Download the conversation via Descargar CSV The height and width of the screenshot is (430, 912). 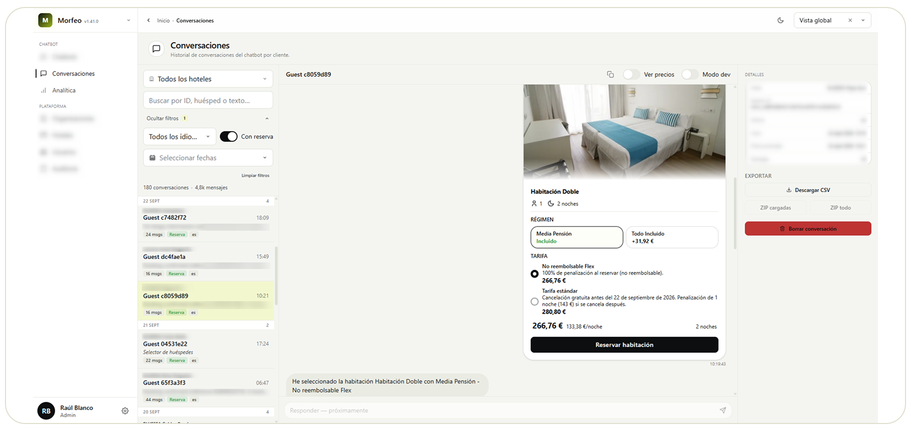(x=808, y=190)
